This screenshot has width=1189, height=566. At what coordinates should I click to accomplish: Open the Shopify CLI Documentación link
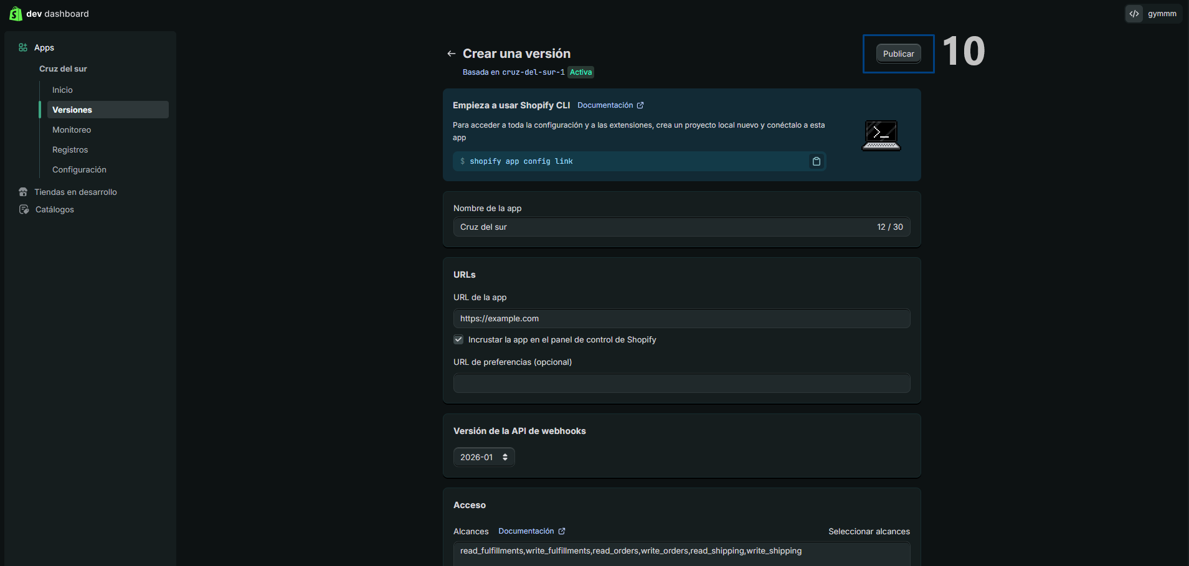pos(610,105)
